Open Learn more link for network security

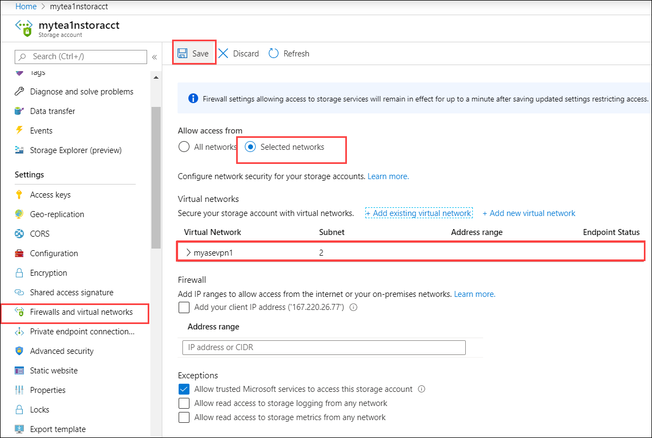[388, 176]
